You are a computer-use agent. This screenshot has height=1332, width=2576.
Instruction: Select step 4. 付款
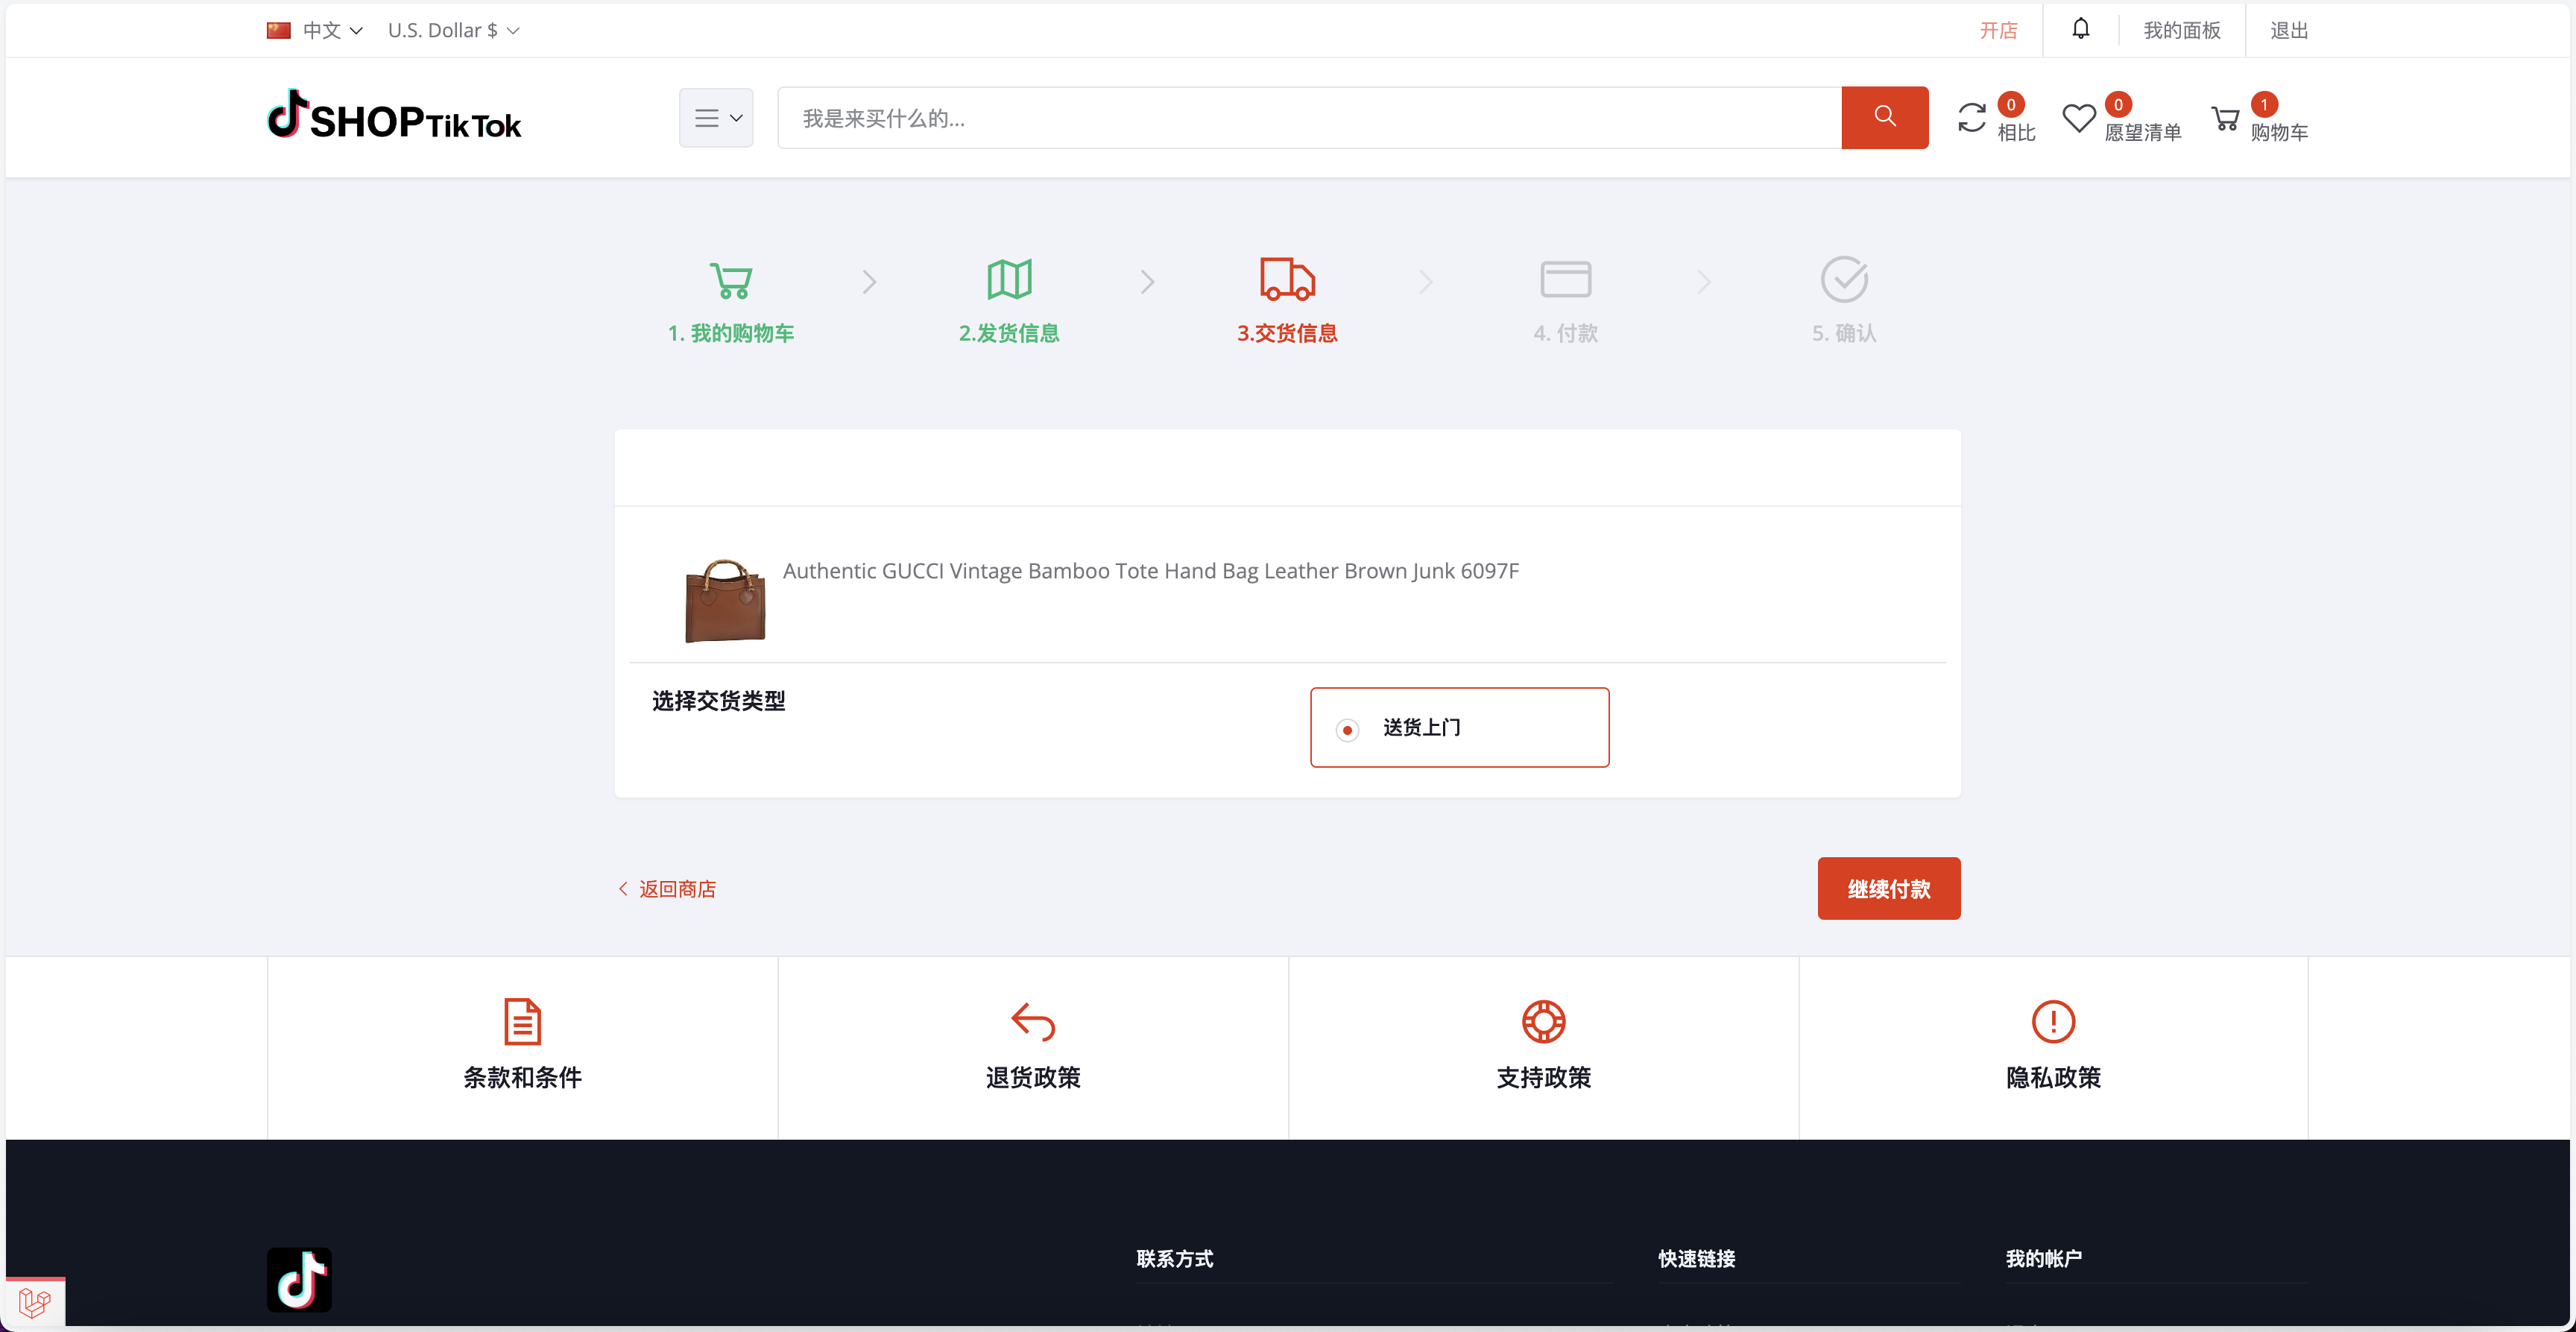[1565, 333]
